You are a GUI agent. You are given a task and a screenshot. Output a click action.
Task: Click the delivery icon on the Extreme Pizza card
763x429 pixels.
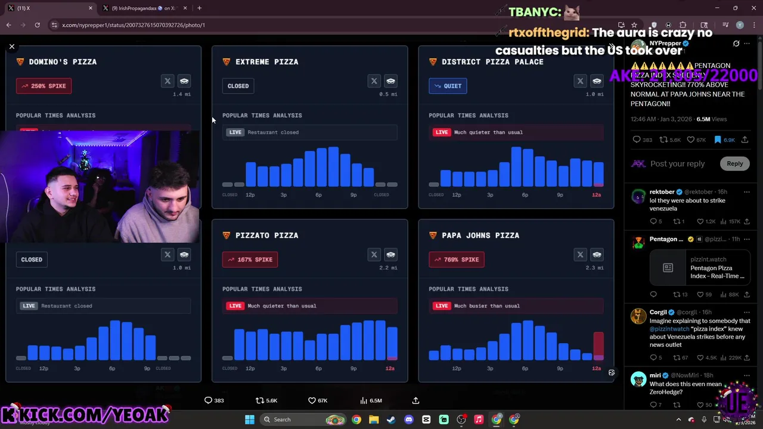(x=390, y=81)
